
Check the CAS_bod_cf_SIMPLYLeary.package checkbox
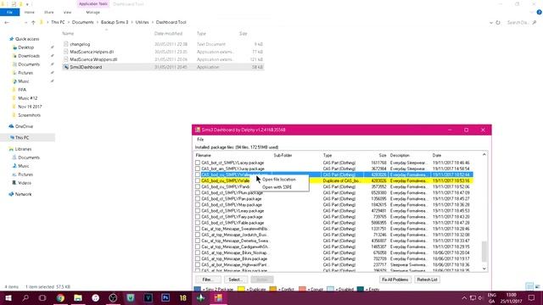point(198,211)
